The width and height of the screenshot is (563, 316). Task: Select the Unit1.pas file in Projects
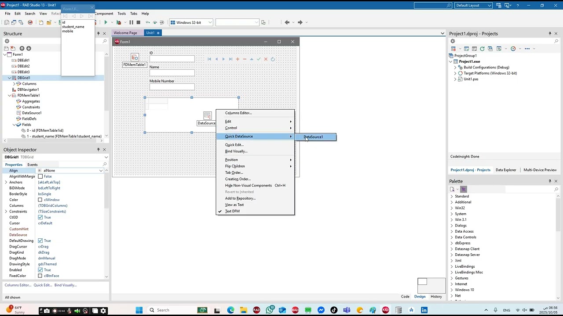pyautogui.click(x=471, y=79)
